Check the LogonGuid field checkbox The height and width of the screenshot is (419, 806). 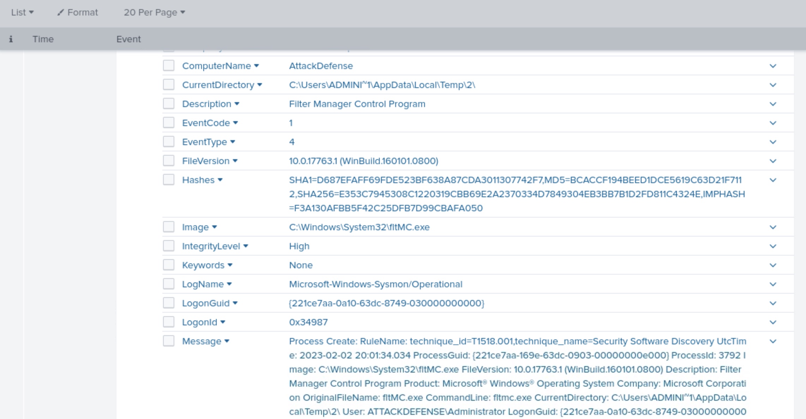click(169, 303)
